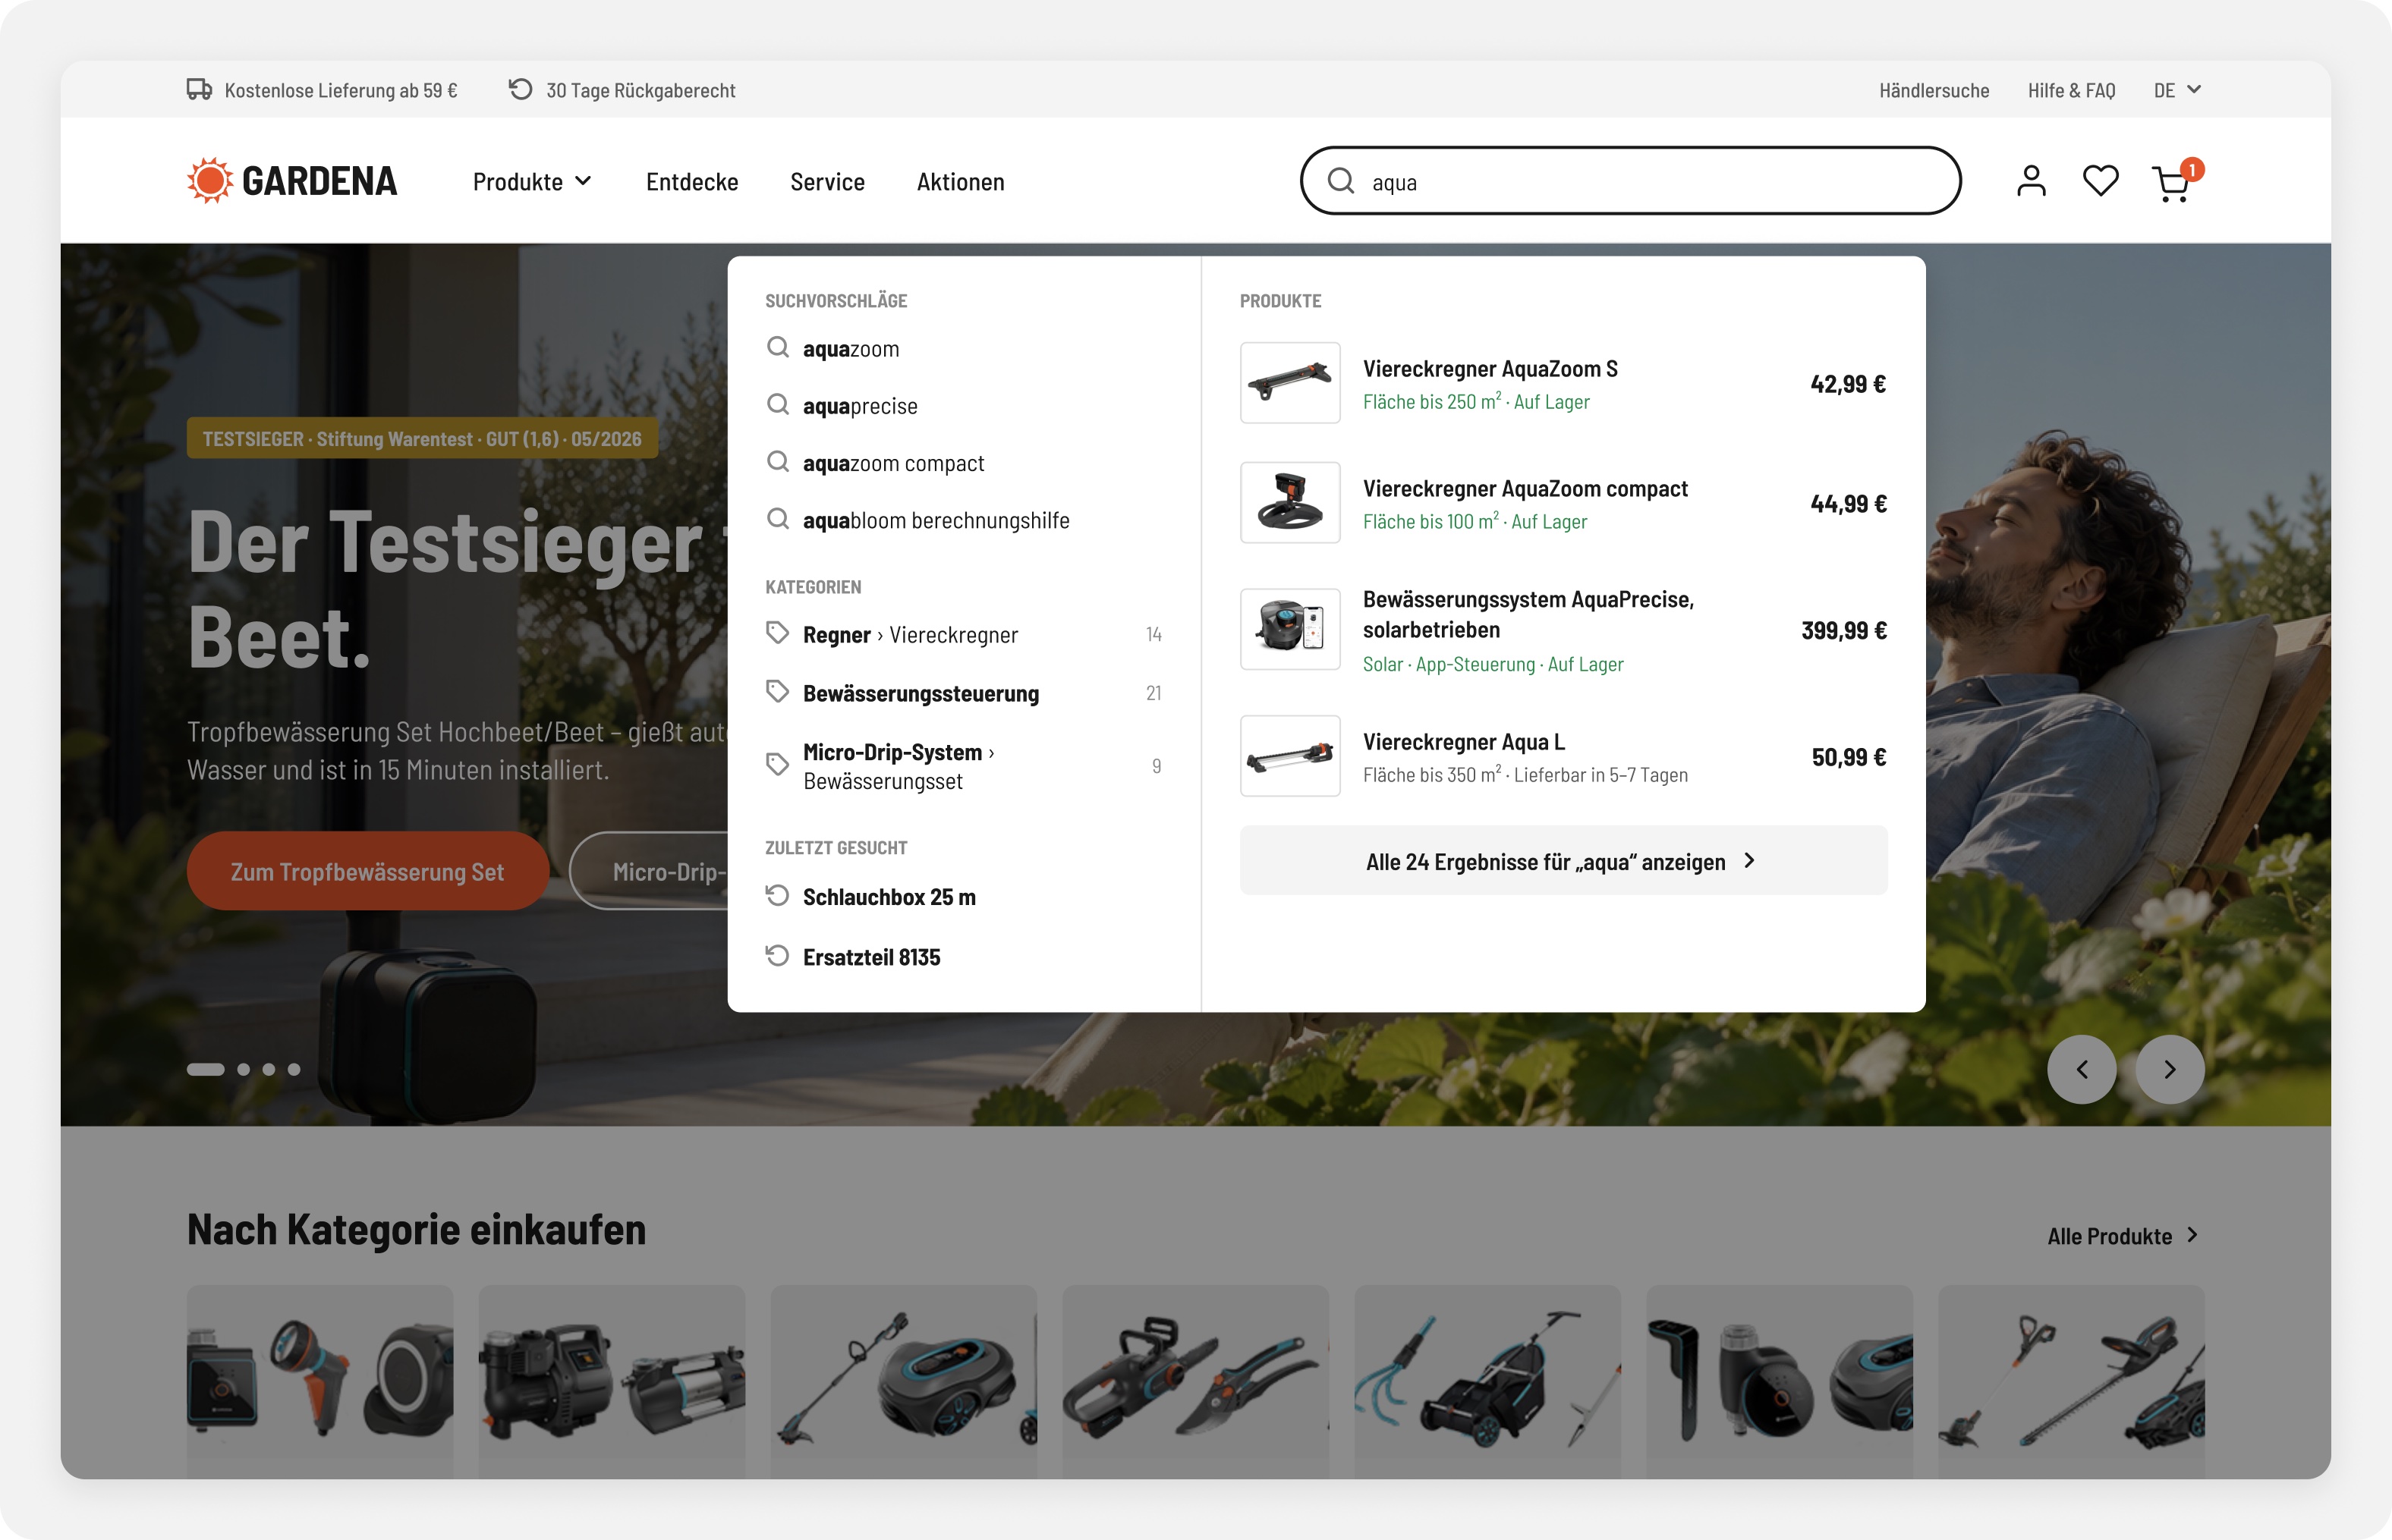Screen dimensions: 2392x1540
Task: Open the chainsaw and pruner category tile
Action: [x=1195, y=1381]
